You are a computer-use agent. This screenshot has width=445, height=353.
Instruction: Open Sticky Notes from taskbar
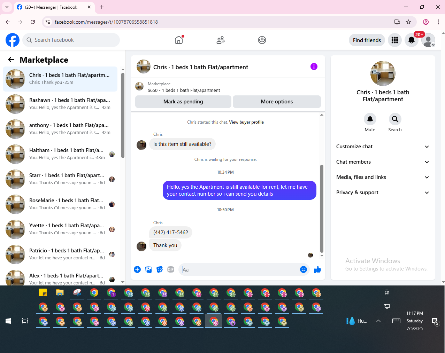(43, 292)
